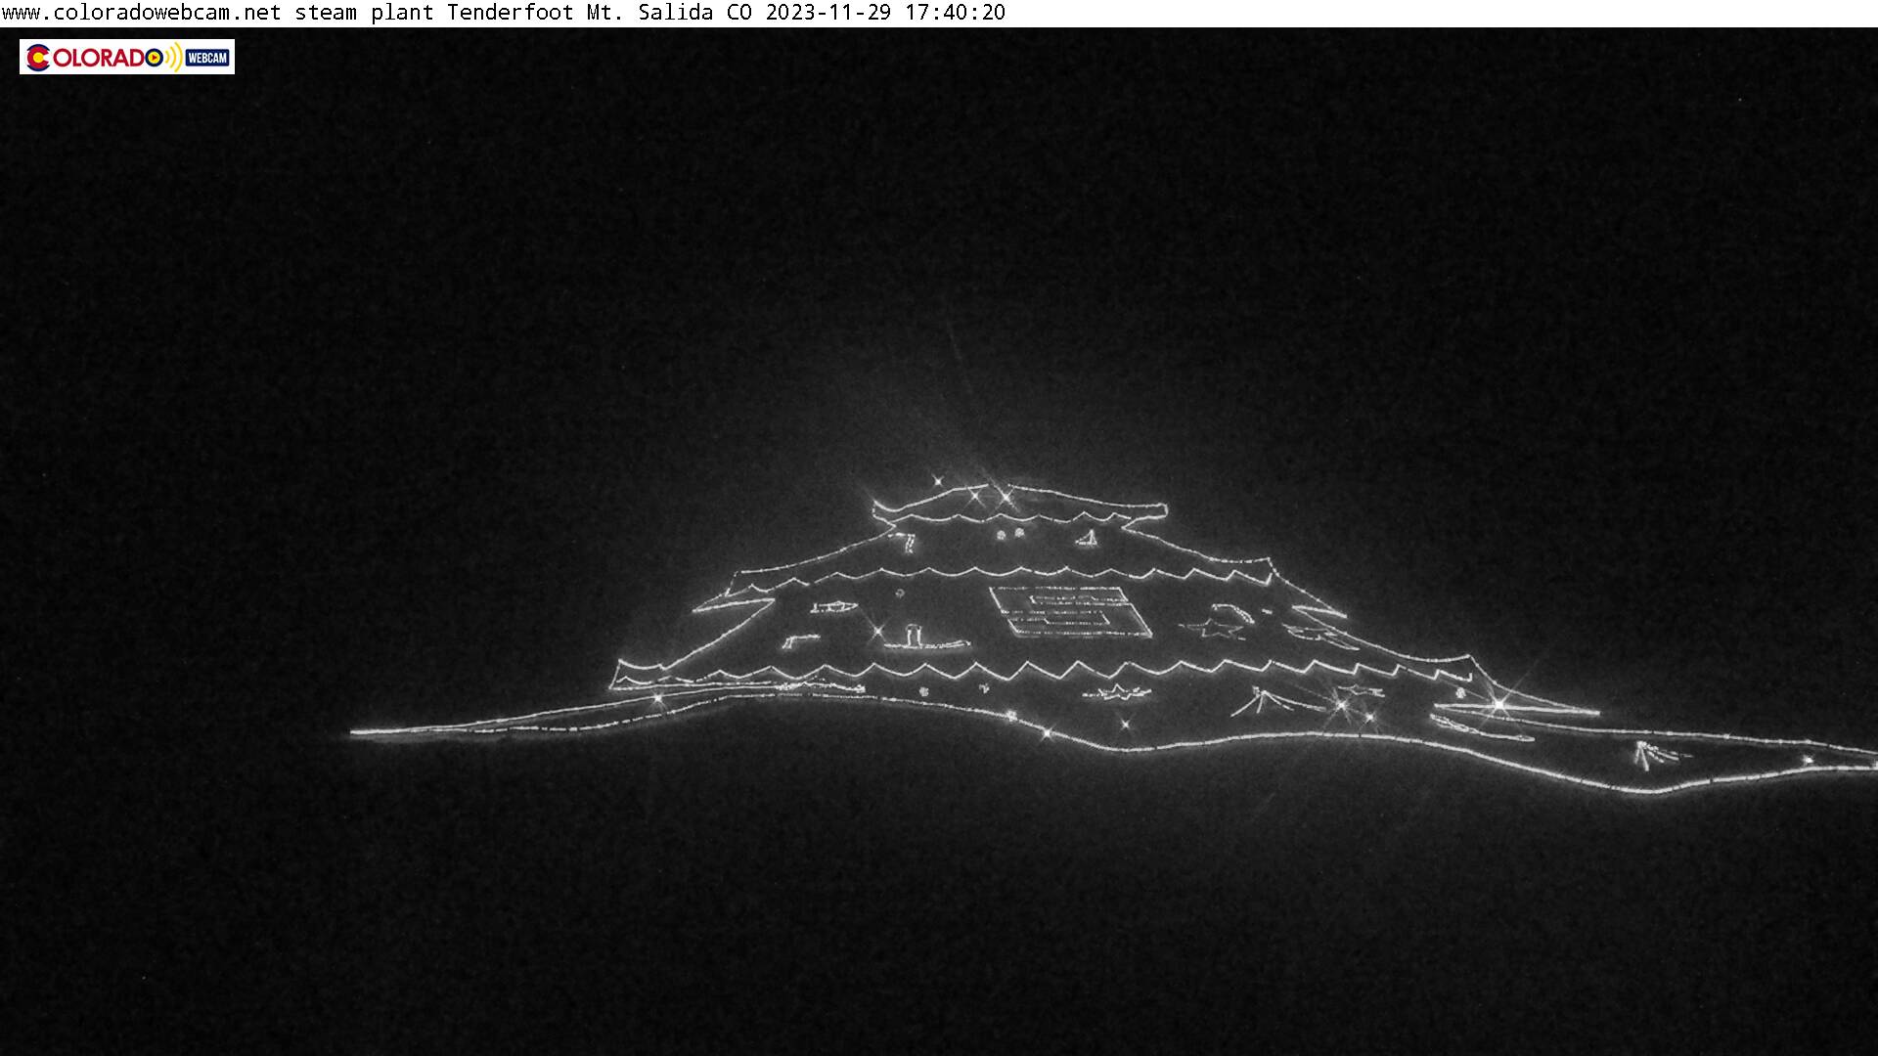Click the www.coloradowebcam.net text in overlay
The height and width of the screenshot is (1056, 1878).
(142, 13)
